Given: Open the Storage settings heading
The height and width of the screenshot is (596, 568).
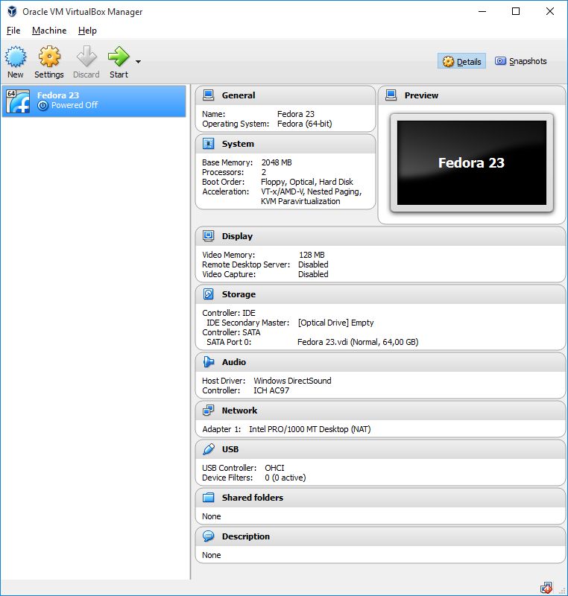Looking at the screenshot, I should coord(239,294).
